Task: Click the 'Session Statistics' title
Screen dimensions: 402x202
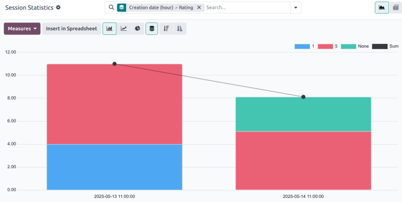Action: pyautogui.click(x=29, y=8)
